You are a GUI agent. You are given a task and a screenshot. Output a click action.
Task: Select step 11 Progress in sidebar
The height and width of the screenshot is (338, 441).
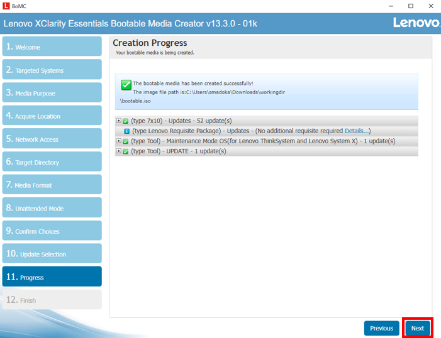[x=52, y=277]
